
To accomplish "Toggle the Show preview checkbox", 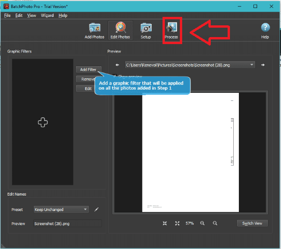I will pos(115,76).
